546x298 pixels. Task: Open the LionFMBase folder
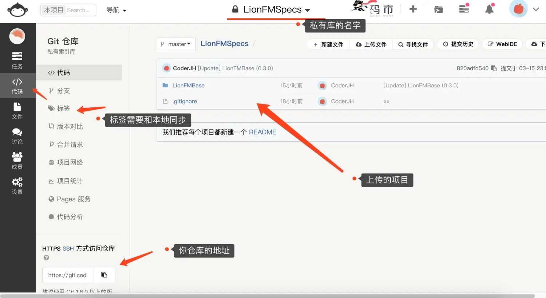tap(188, 86)
